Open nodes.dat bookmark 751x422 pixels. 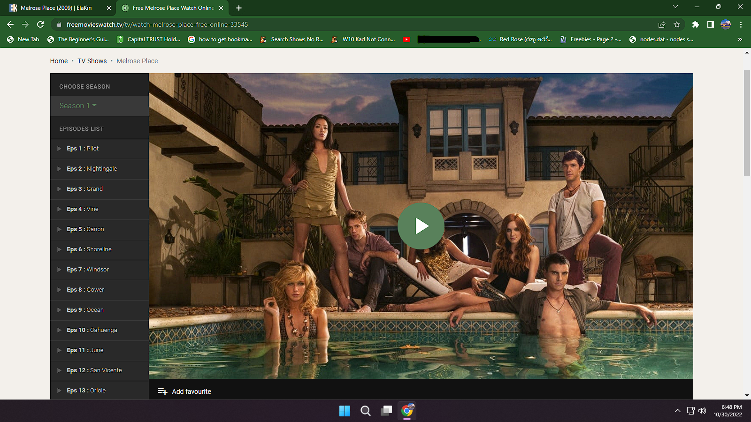[661, 39]
